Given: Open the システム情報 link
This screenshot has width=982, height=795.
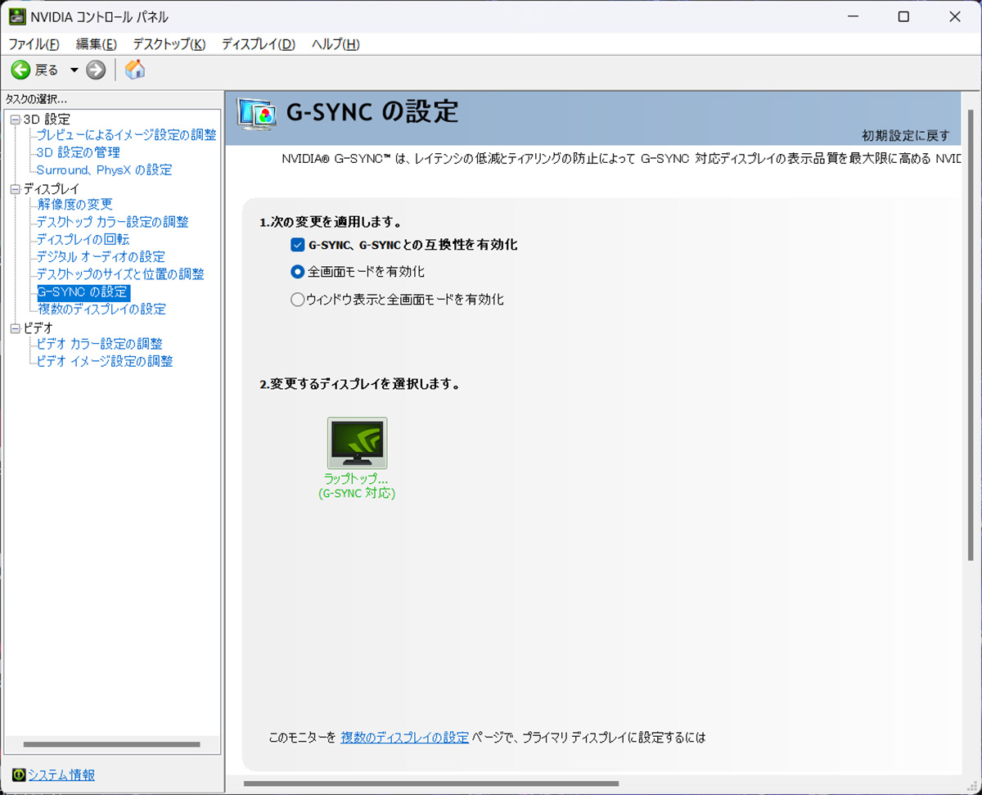Looking at the screenshot, I should [61, 775].
